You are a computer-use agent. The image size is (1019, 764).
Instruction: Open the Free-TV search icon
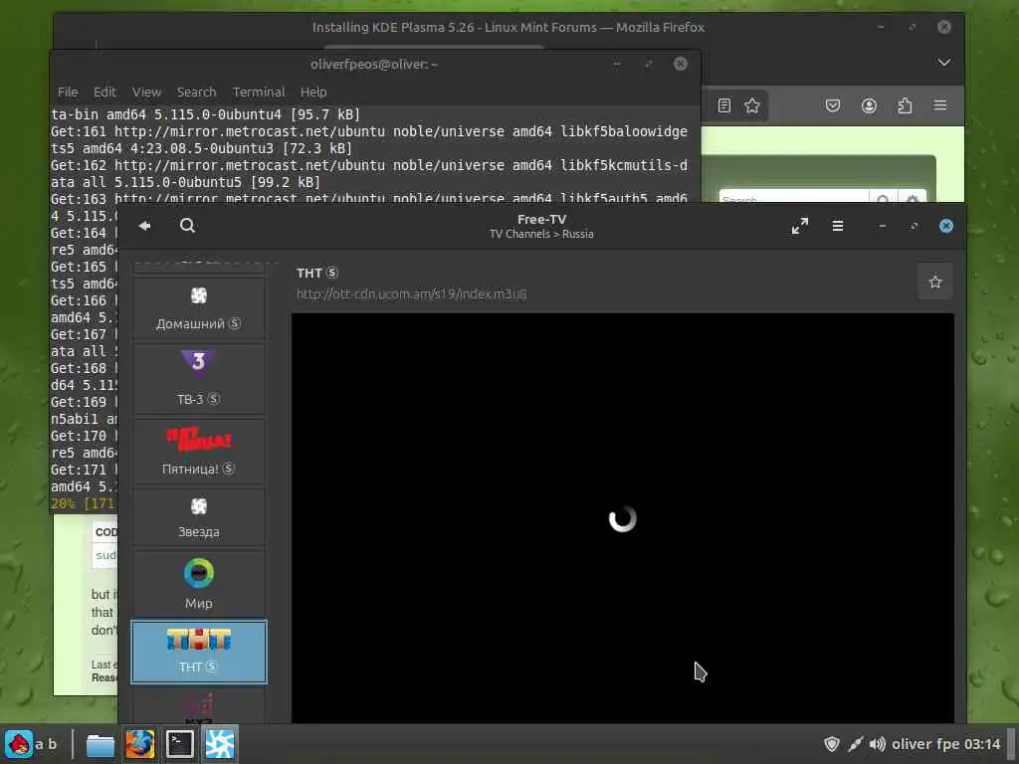click(x=187, y=226)
